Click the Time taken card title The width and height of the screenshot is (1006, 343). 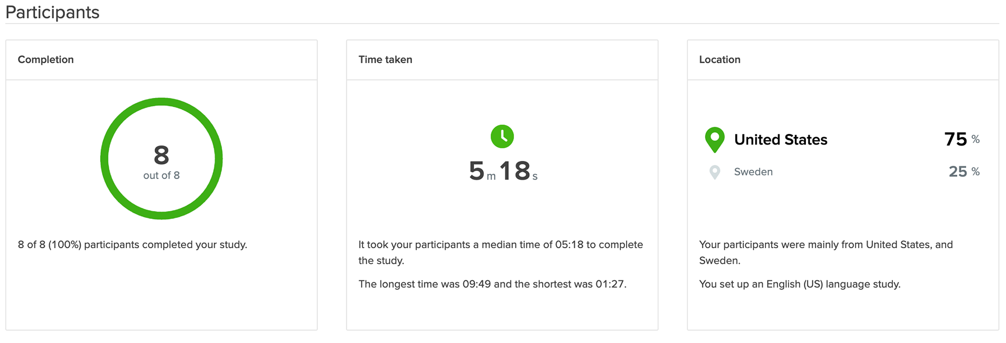(385, 60)
